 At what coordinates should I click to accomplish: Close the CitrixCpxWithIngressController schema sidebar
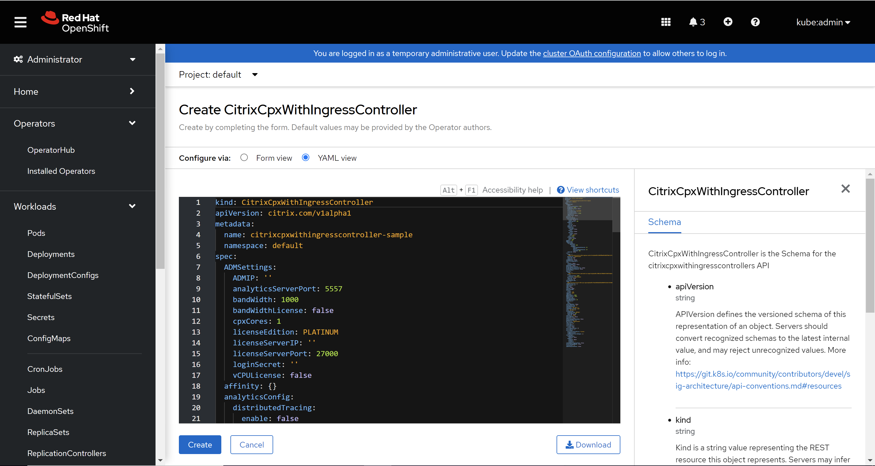pos(845,189)
